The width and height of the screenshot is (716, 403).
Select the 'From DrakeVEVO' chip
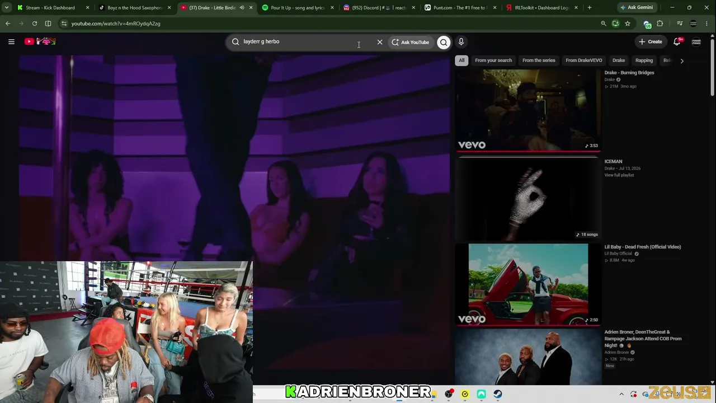pos(584,60)
